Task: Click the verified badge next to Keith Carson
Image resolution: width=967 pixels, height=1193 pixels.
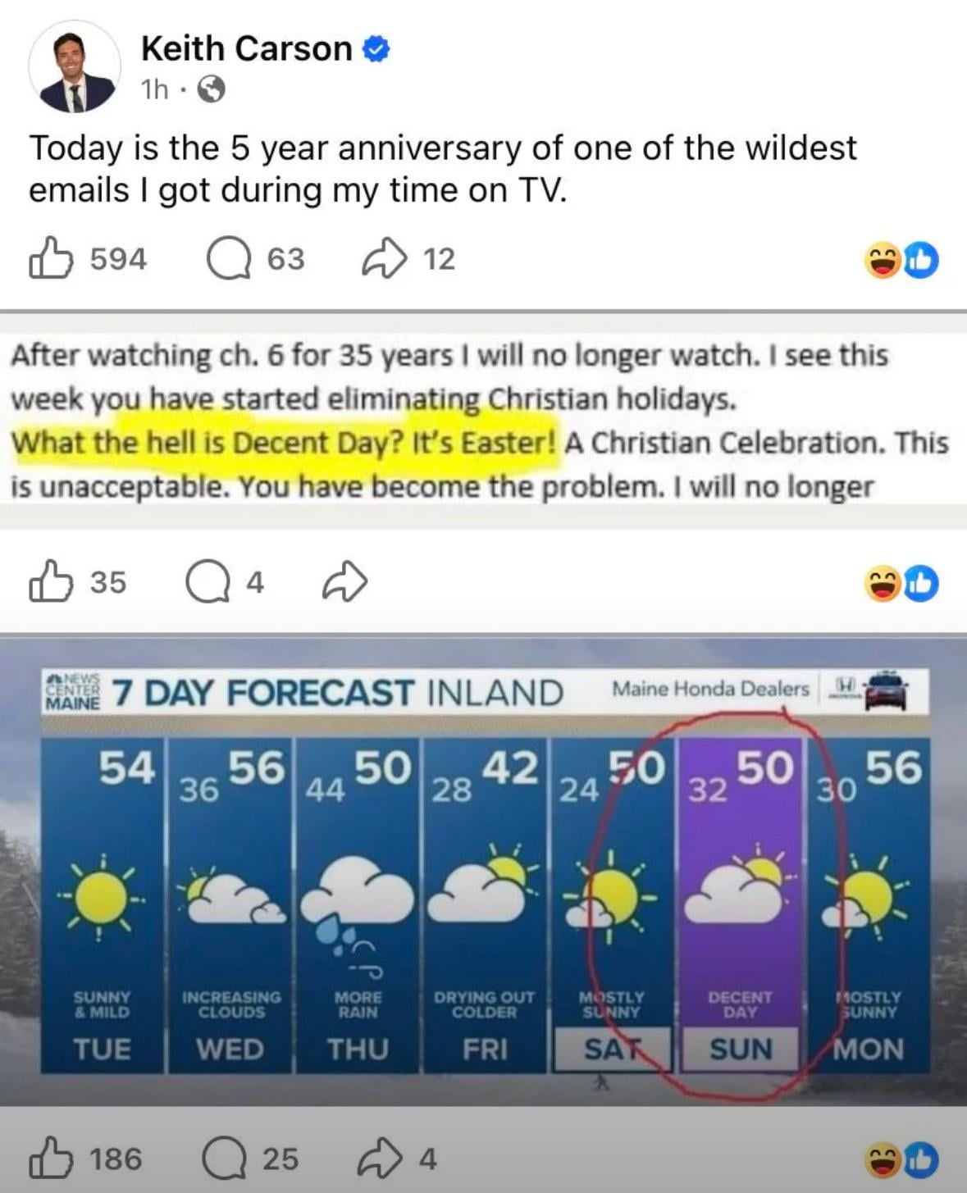Action: (376, 49)
